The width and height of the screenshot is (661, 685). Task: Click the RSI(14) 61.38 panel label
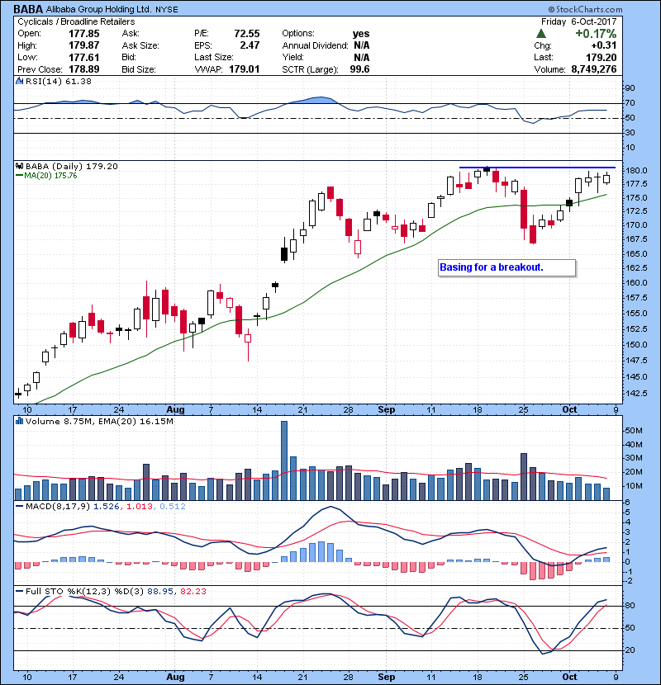point(58,81)
